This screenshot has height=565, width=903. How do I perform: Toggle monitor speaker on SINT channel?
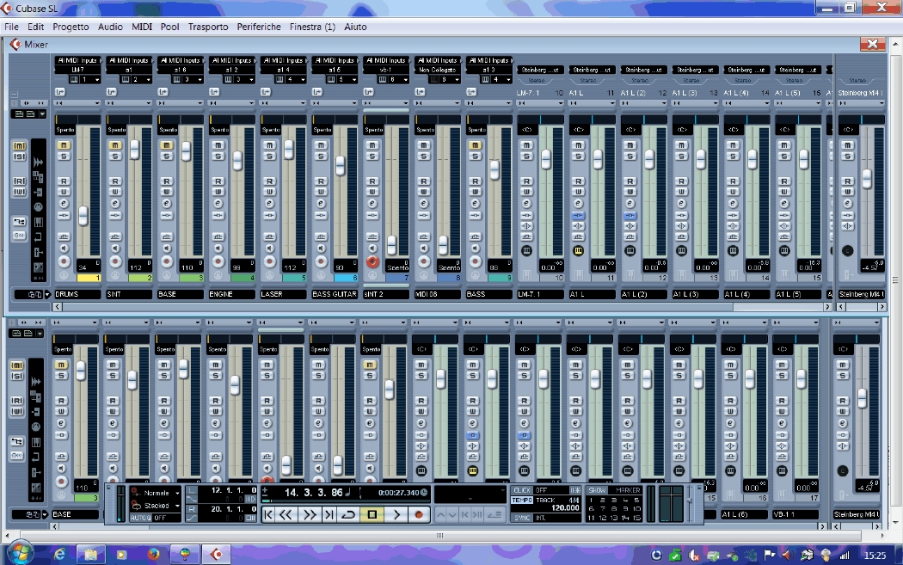click(115, 249)
